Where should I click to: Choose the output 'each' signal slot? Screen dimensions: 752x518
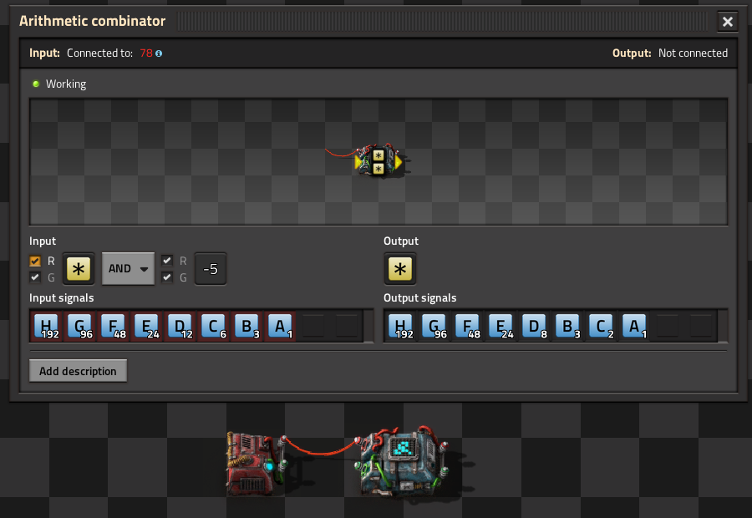[400, 268]
